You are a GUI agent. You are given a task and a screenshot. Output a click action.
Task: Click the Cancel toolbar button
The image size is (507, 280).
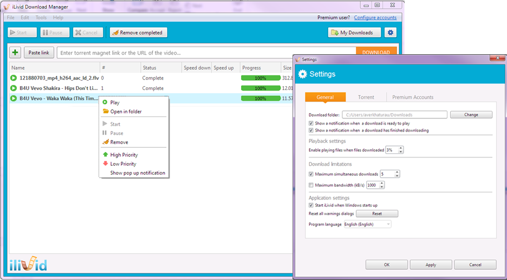pos(88,32)
